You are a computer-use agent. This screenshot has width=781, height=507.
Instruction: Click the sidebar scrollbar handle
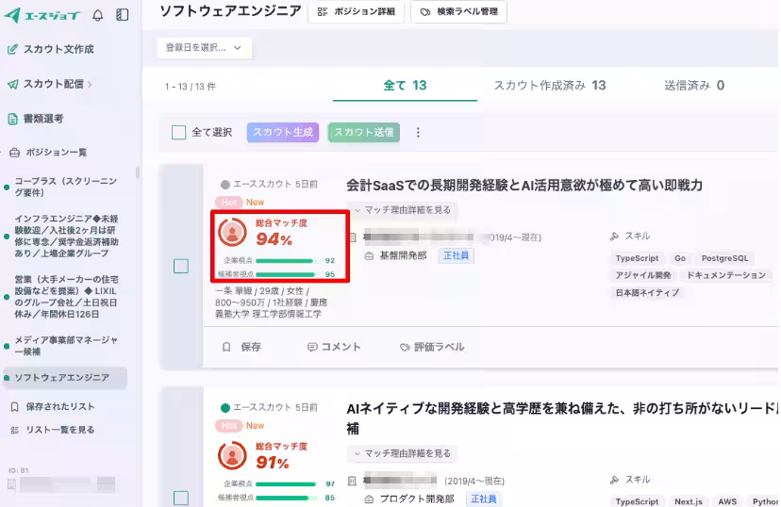[138, 172]
